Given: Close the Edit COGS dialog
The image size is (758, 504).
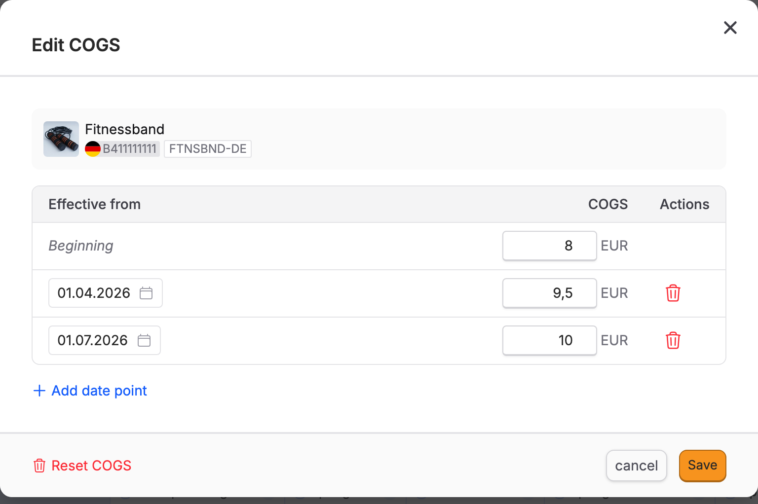Looking at the screenshot, I should click(x=730, y=28).
